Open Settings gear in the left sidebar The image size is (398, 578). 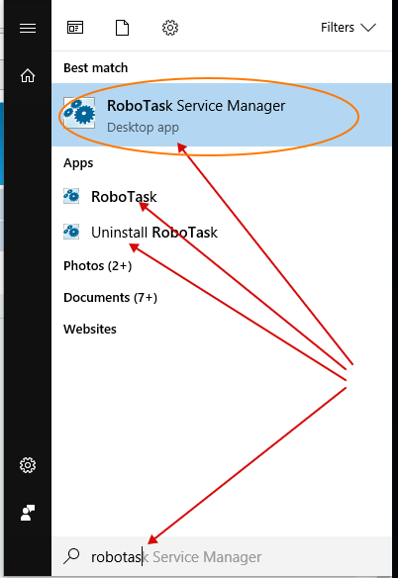pos(28,465)
